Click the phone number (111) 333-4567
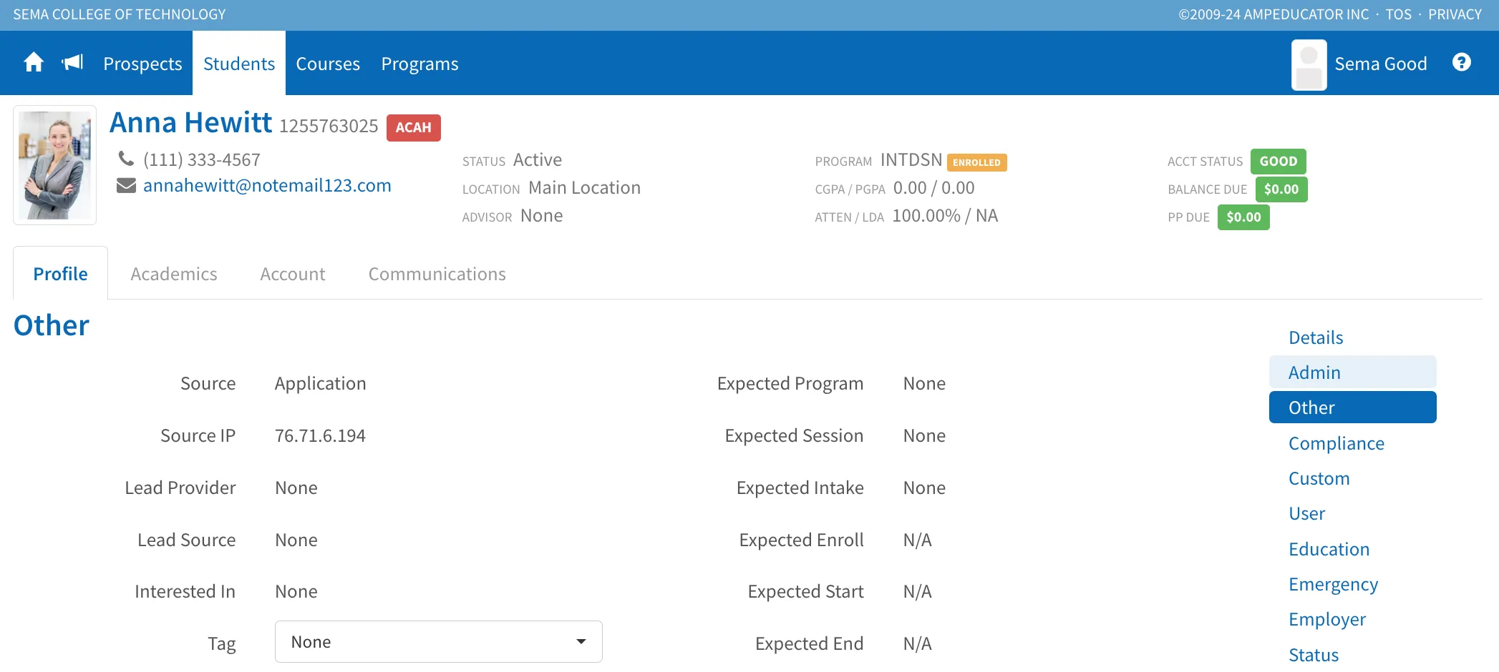The height and width of the screenshot is (672, 1499). pos(202,159)
